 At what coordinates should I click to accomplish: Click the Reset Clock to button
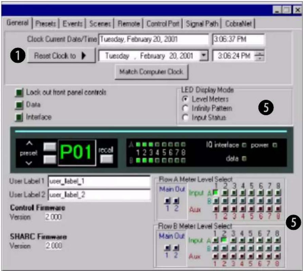pyautogui.click(x=61, y=56)
